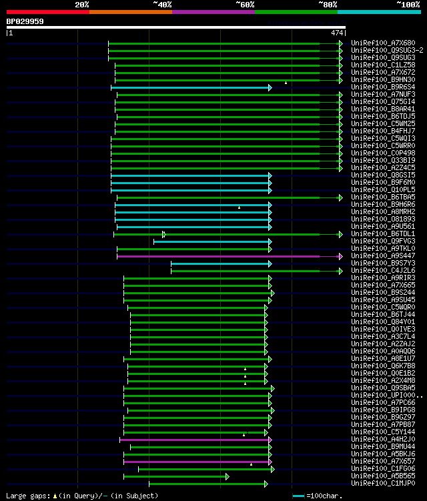Viewport: 427px width, 501px height.
Task: Open the UniRef100_Q9SUG3 hit label
Action: coord(383,58)
